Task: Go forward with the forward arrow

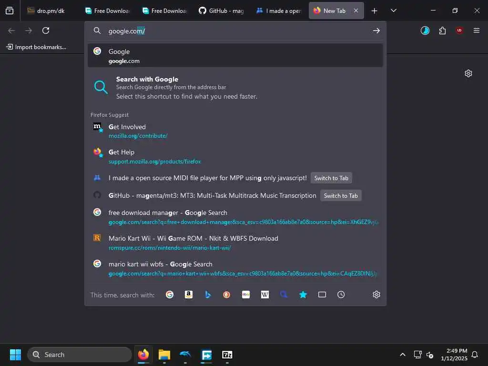Action: click(29, 30)
